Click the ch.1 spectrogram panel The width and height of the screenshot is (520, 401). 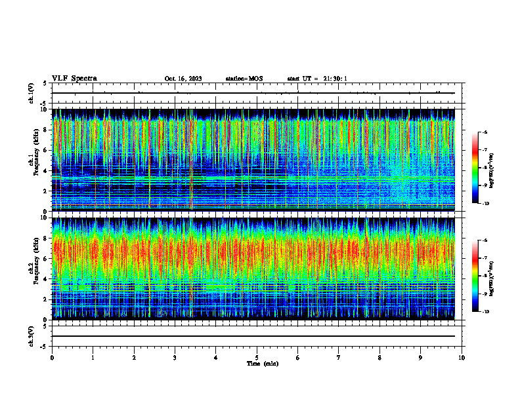253,160
